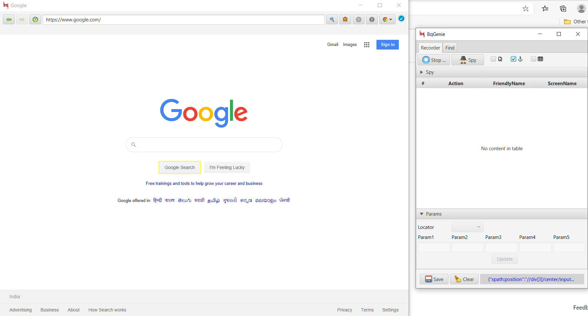588x316 pixels.
Task: Click the blue checkmark circle icon
Action: point(401,18)
